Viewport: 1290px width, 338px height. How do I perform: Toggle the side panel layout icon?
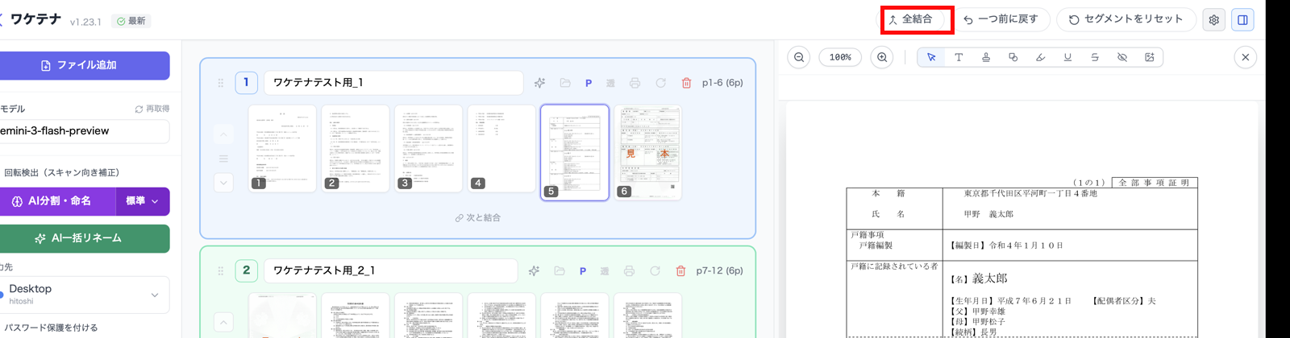click(x=1243, y=20)
